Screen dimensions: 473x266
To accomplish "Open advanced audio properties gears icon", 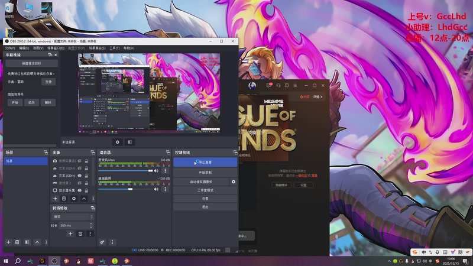I will (x=102, y=242).
